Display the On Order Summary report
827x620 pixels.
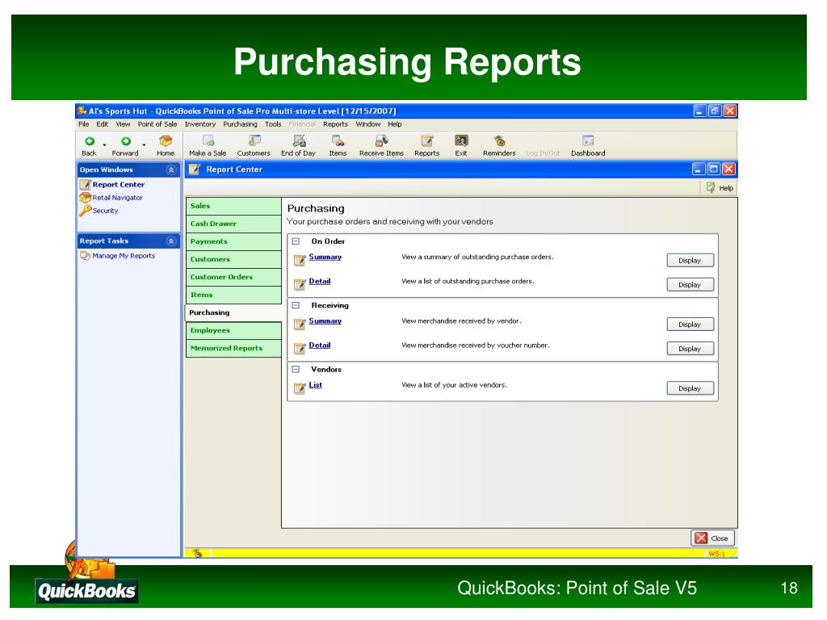click(690, 261)
